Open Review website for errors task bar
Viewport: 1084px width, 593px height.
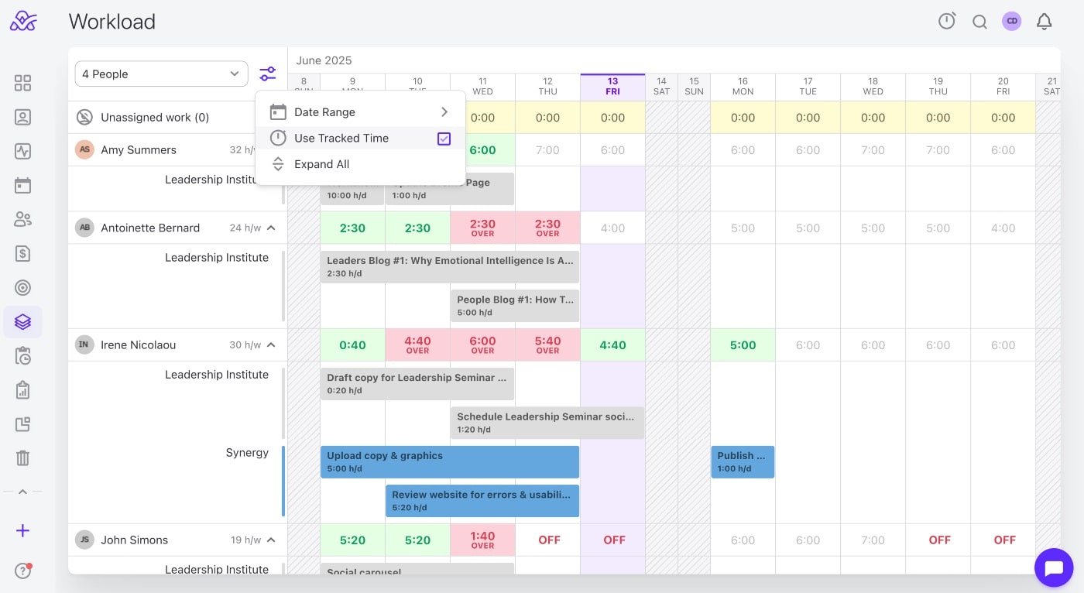click(x=482, y=501)
